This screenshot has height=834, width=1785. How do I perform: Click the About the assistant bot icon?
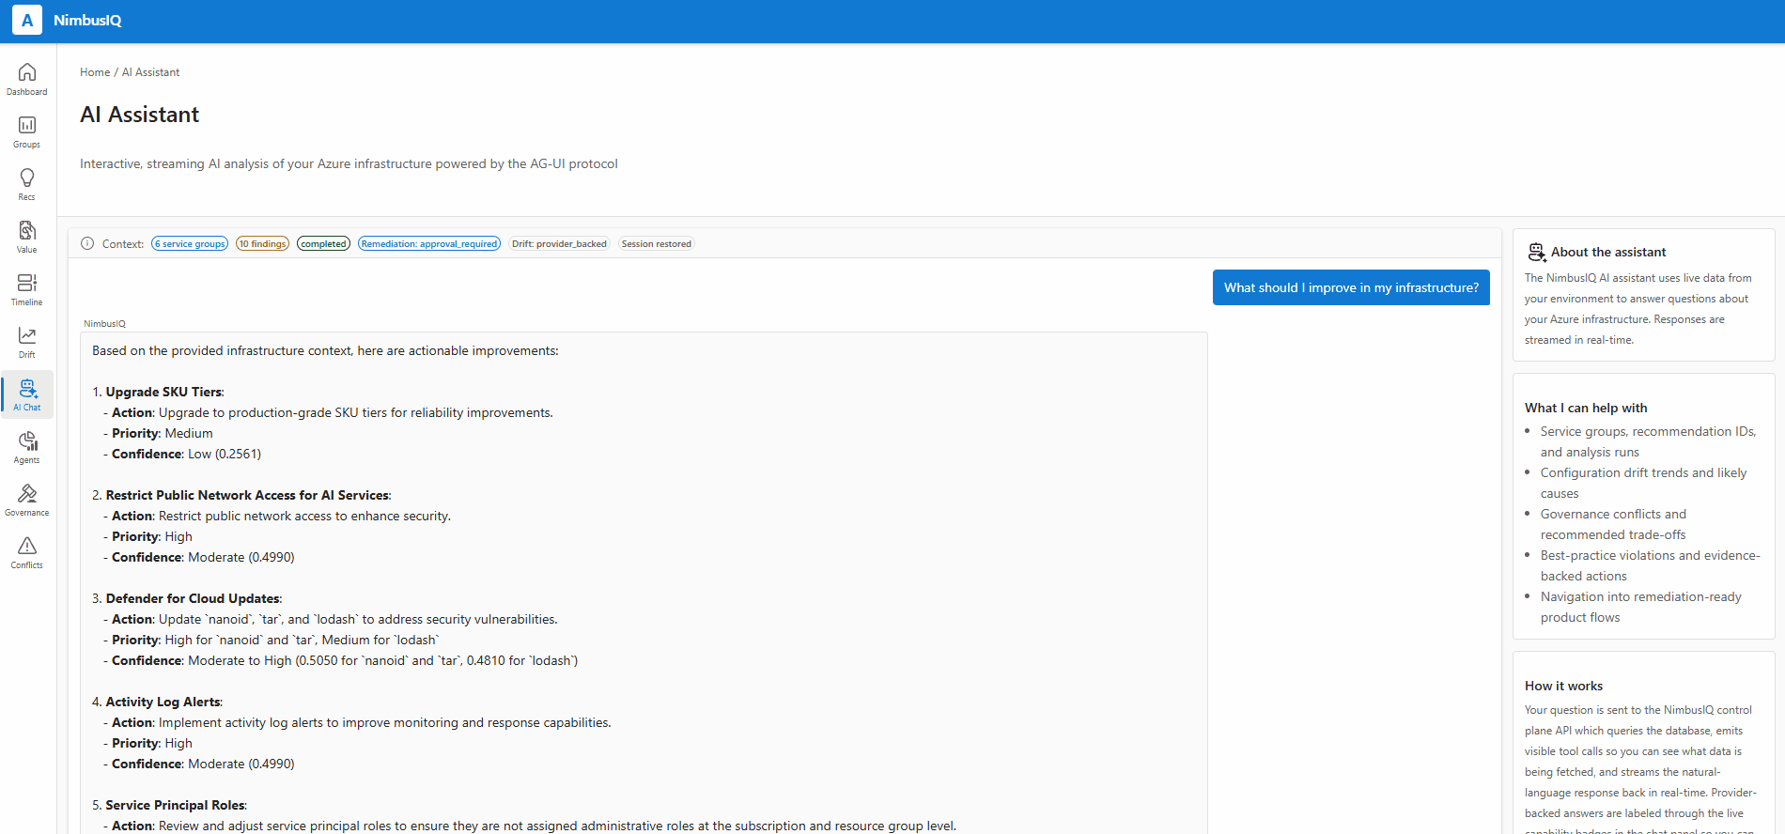[x=1536, y=252]
